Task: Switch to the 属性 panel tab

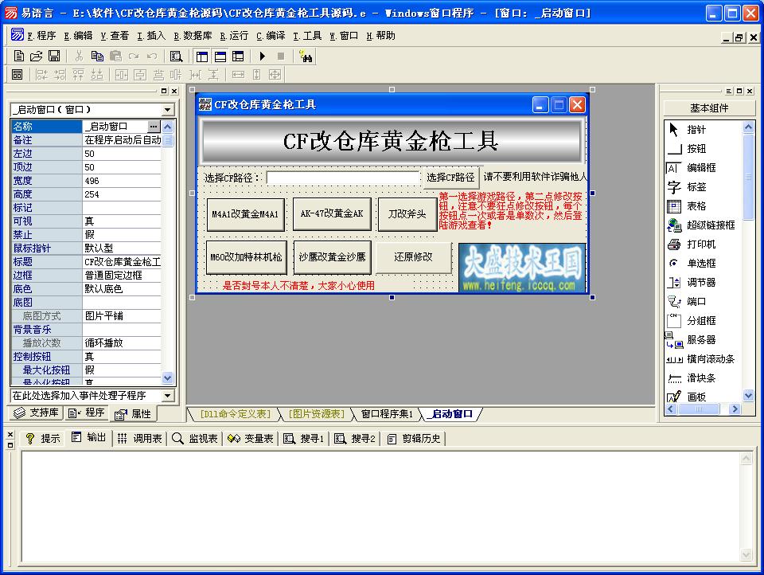Action: coord(133,414)
